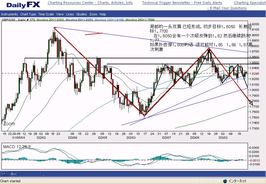Open the Chart Type menu
This screenshot has width=266, height=184.
(x=28, y=14)
